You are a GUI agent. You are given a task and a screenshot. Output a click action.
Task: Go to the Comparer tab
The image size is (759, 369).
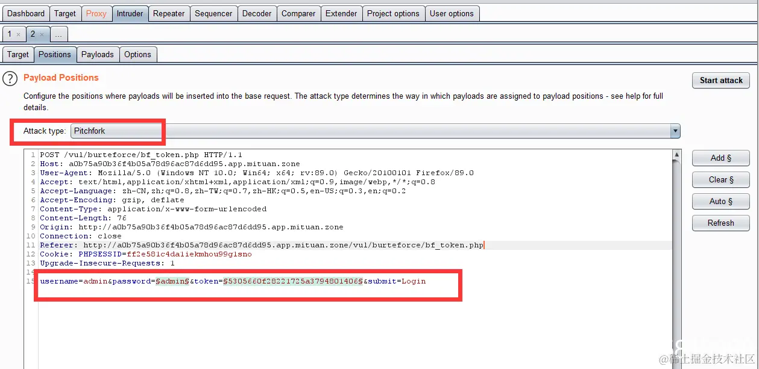298,13
